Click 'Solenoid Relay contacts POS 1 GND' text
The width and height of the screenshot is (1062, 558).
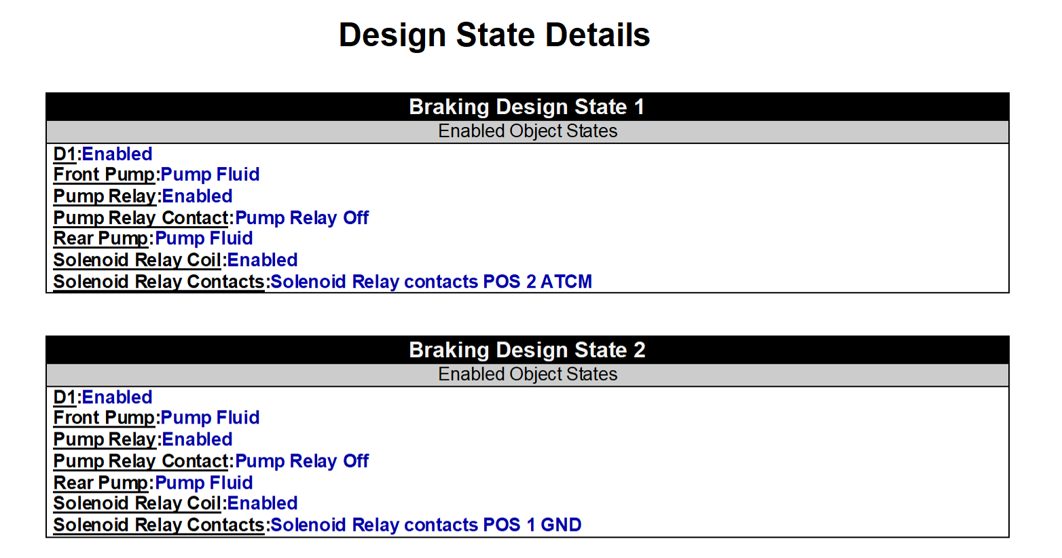(426, 525)
